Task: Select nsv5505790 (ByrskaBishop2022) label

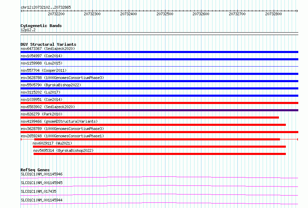Action: pos(51,85)
